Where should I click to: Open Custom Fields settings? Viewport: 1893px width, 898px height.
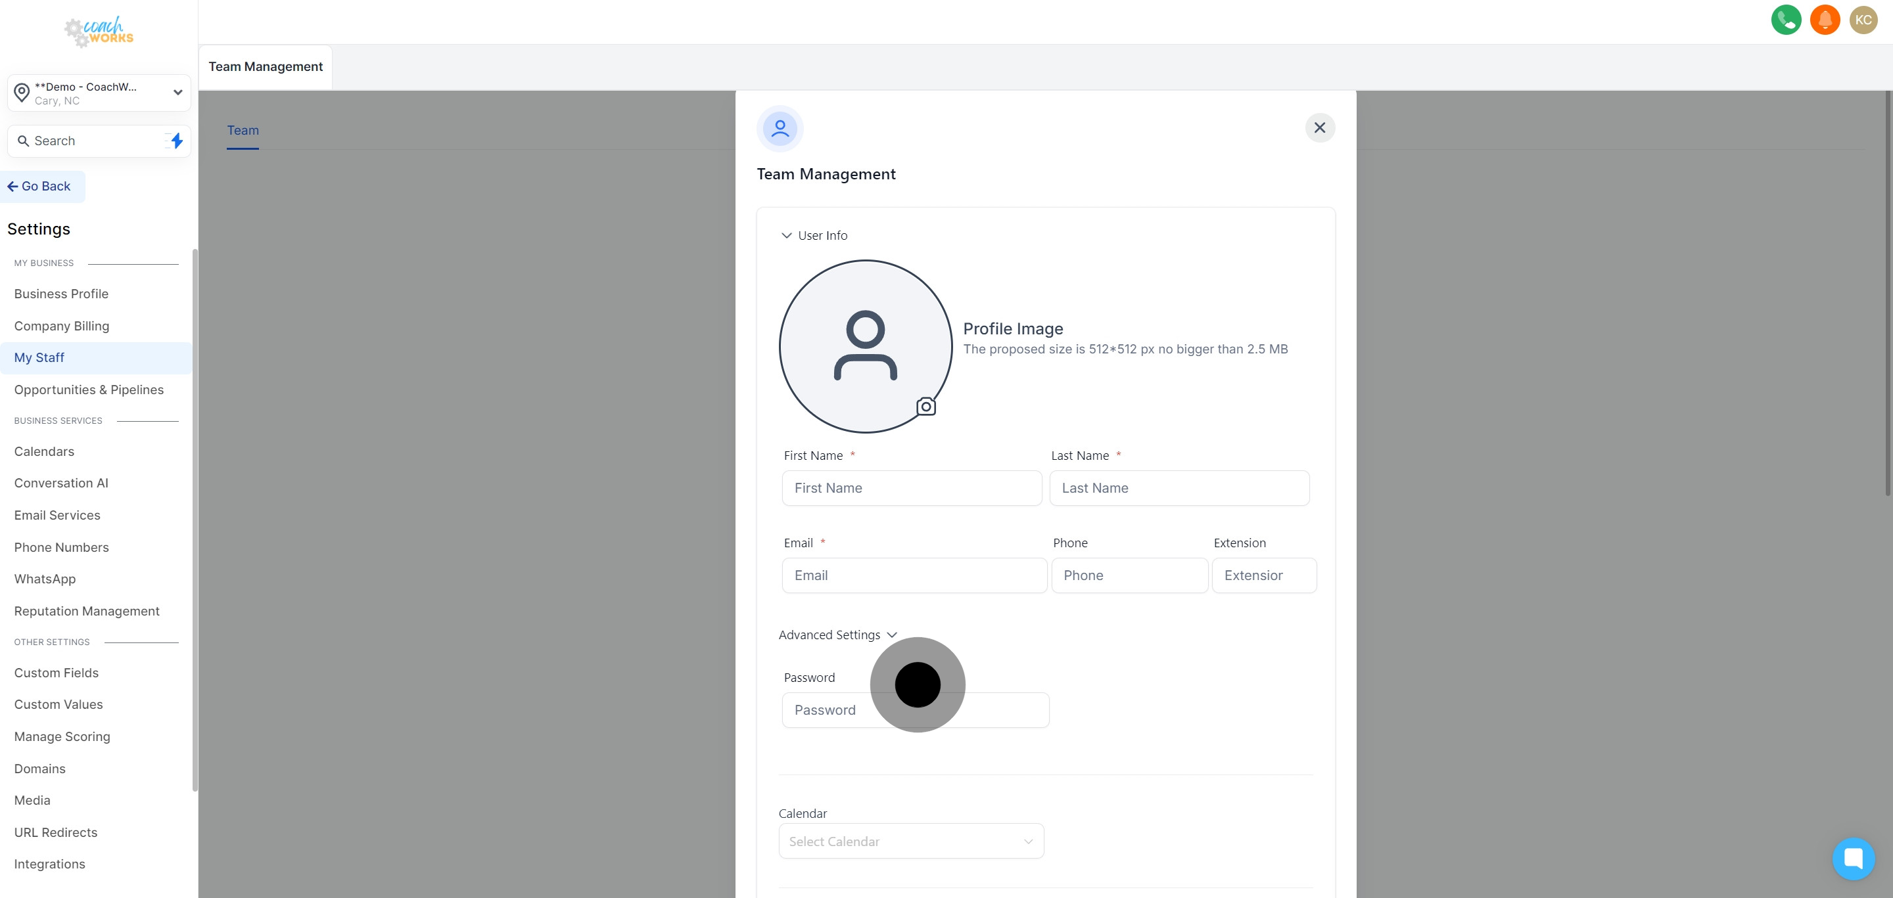[x=56, y=673]
